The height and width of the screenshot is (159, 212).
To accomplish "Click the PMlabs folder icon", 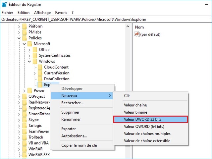I will (24, 32).
